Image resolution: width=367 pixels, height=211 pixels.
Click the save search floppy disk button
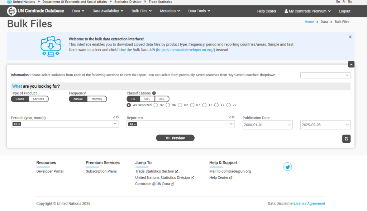click(x=346, y=139)
